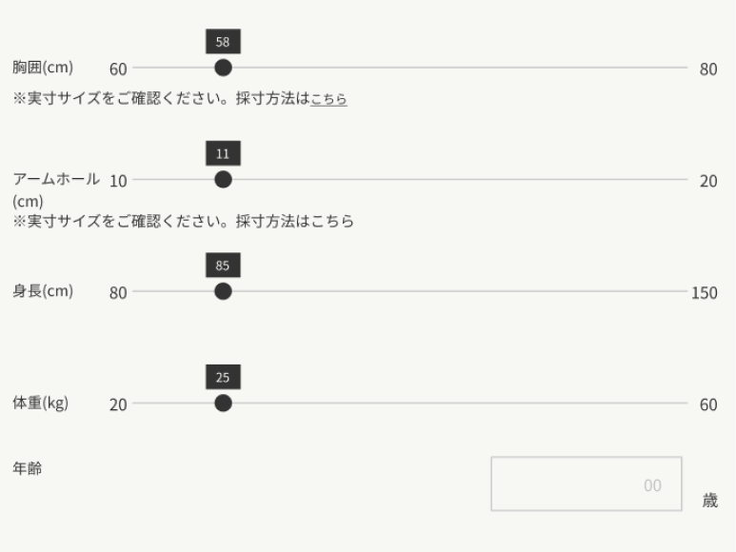The image size is (736, 552).
Task: Click the maximum value 150 of height slider
Action: point(705,293)
